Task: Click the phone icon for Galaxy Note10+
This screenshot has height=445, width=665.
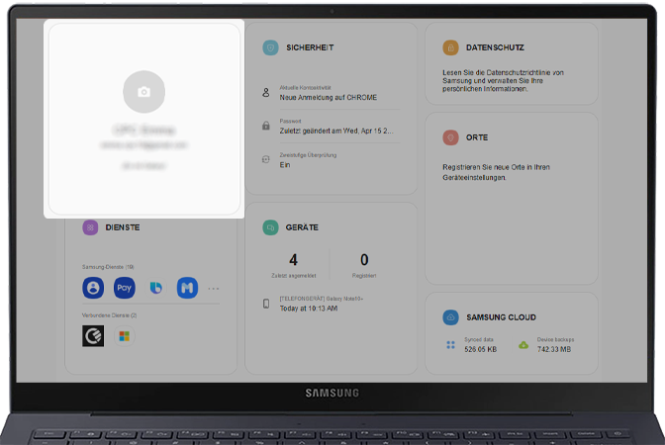Action: pyautogui.click(x=266, y=304)
